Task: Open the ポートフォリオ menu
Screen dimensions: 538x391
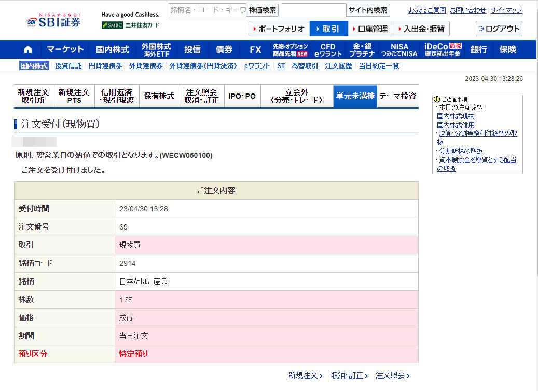Action: click(x=279, y=29)
